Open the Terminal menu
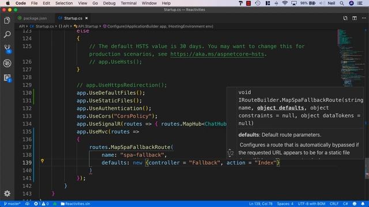 [129, 3]
